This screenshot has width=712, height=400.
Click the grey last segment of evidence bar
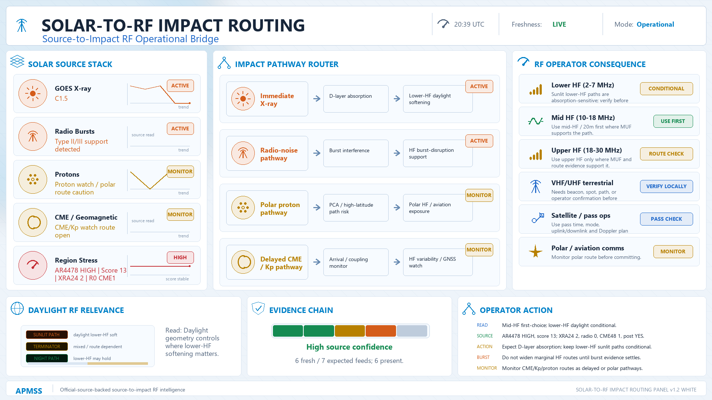[x=412, y=331]
